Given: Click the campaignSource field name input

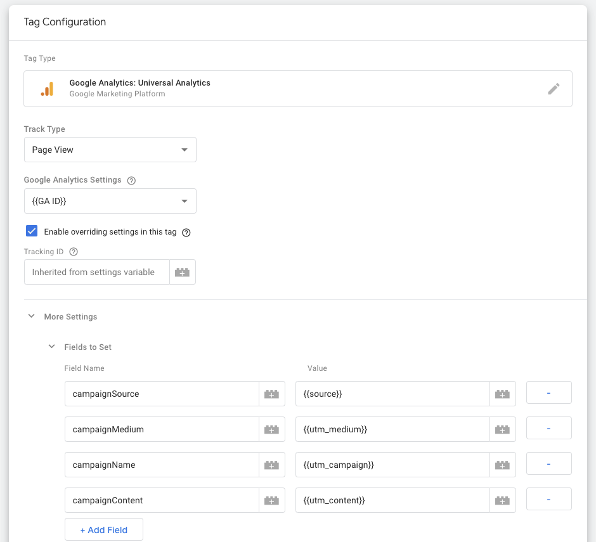Looking at the screenshot, I should pos(162,394).
